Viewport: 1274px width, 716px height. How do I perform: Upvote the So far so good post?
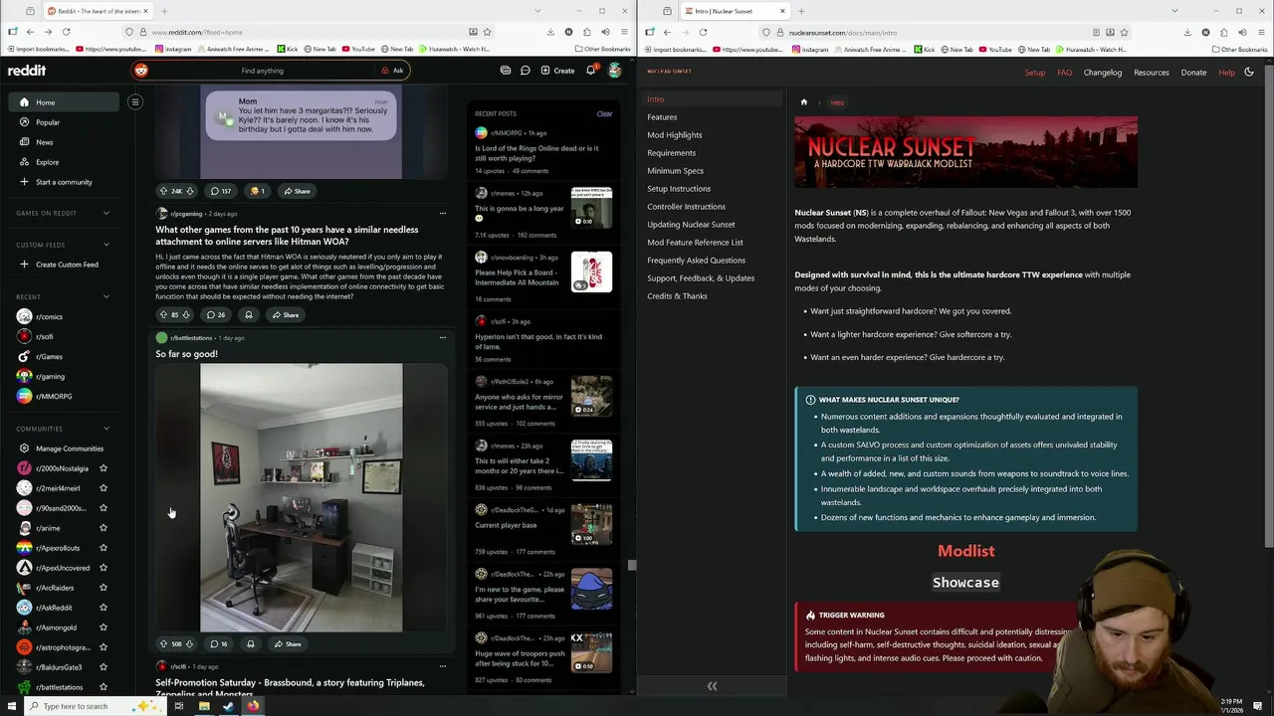point(163,644)
